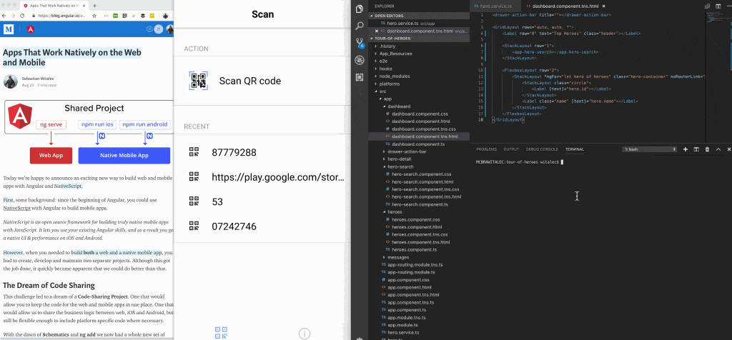Image resolution: width=732 pixels, height=340 pixels.
Task: Open recent play.google.com scan entry
Action: 263,177
